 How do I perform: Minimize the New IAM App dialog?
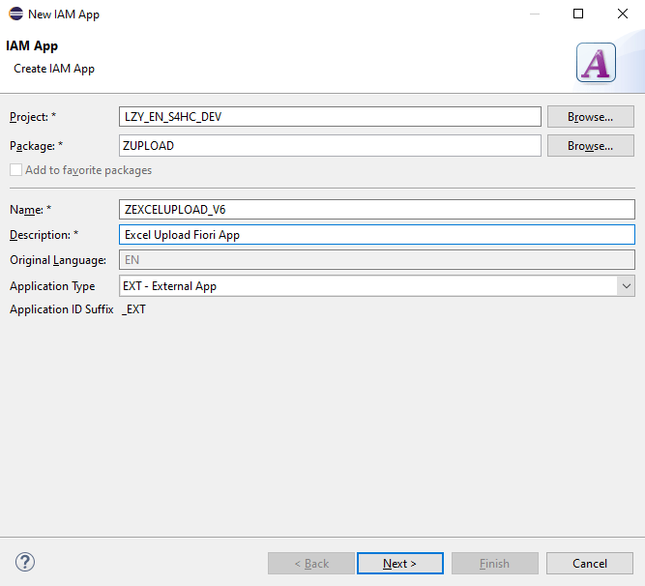[534, 15]
